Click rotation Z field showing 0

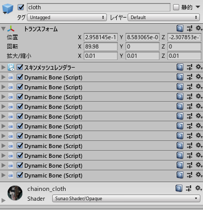point(184,46)
